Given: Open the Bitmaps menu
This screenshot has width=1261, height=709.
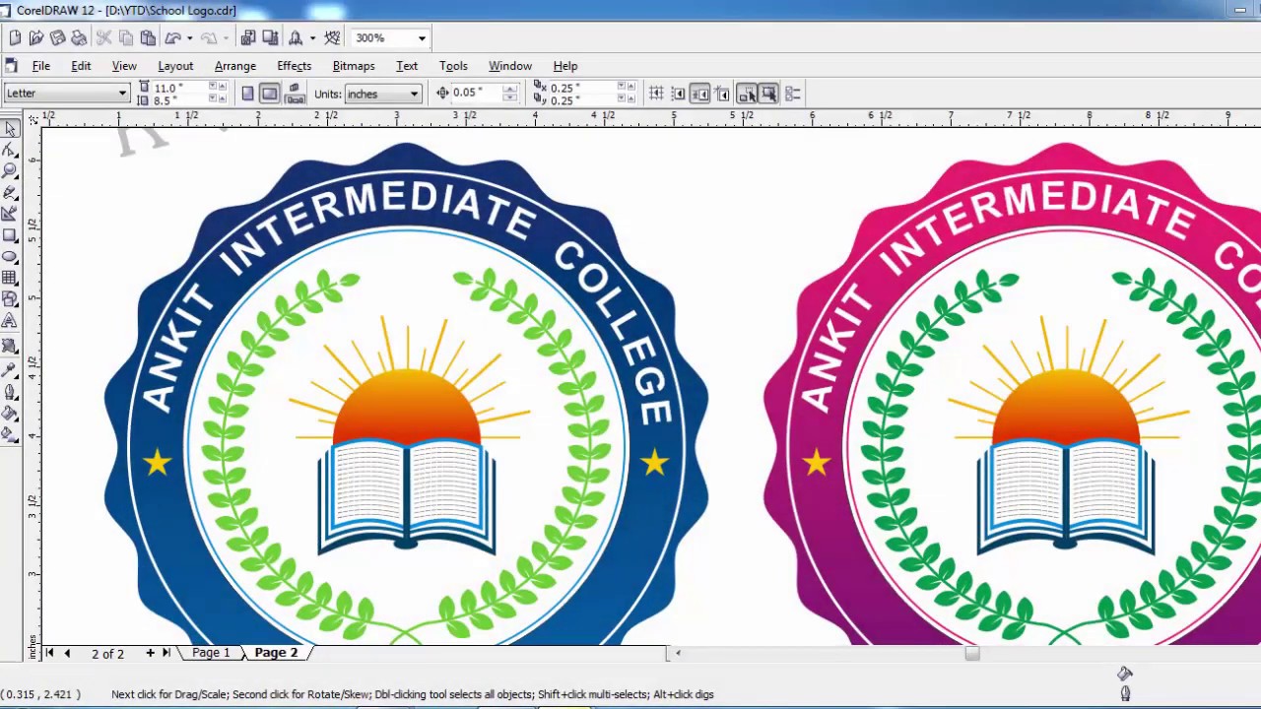Looking at the screenshot, I should click(354, 66).
